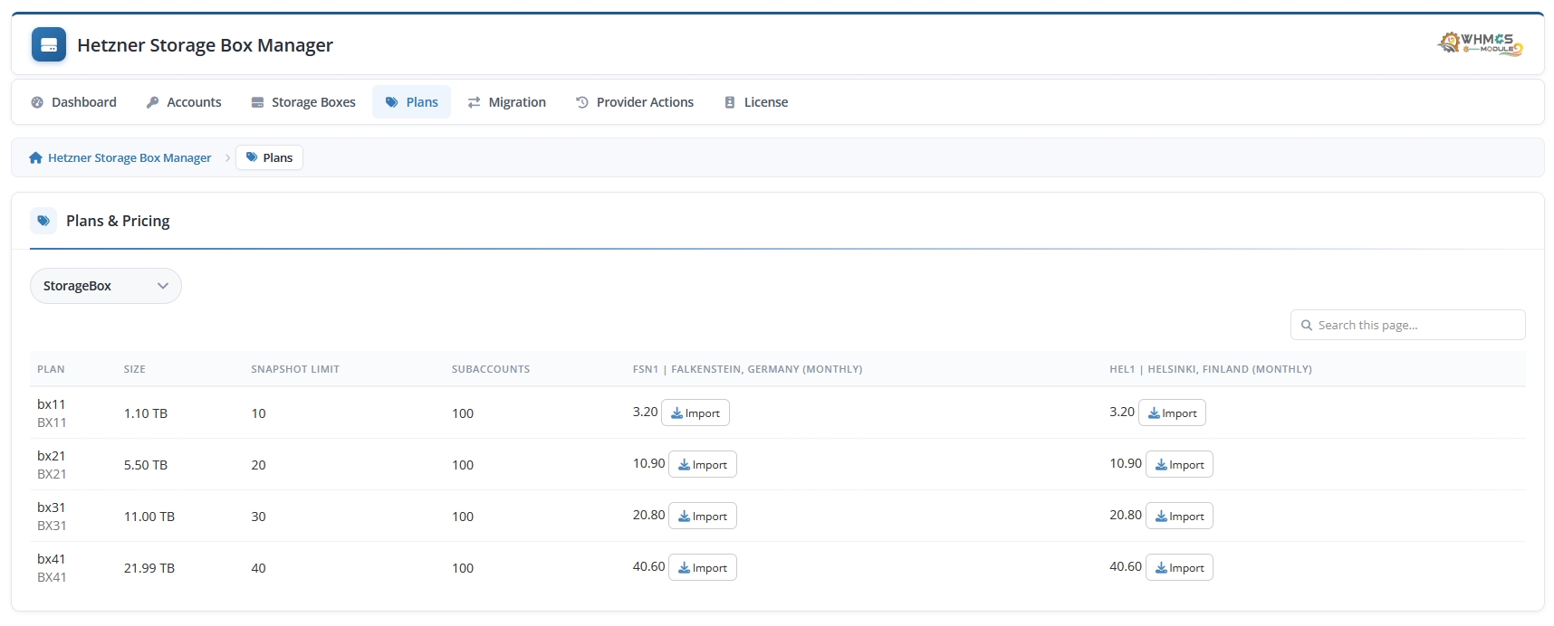The width and height of the screenshot is (1554, 626).
Task: Open the Accounts tab
Action: (184, 102)
